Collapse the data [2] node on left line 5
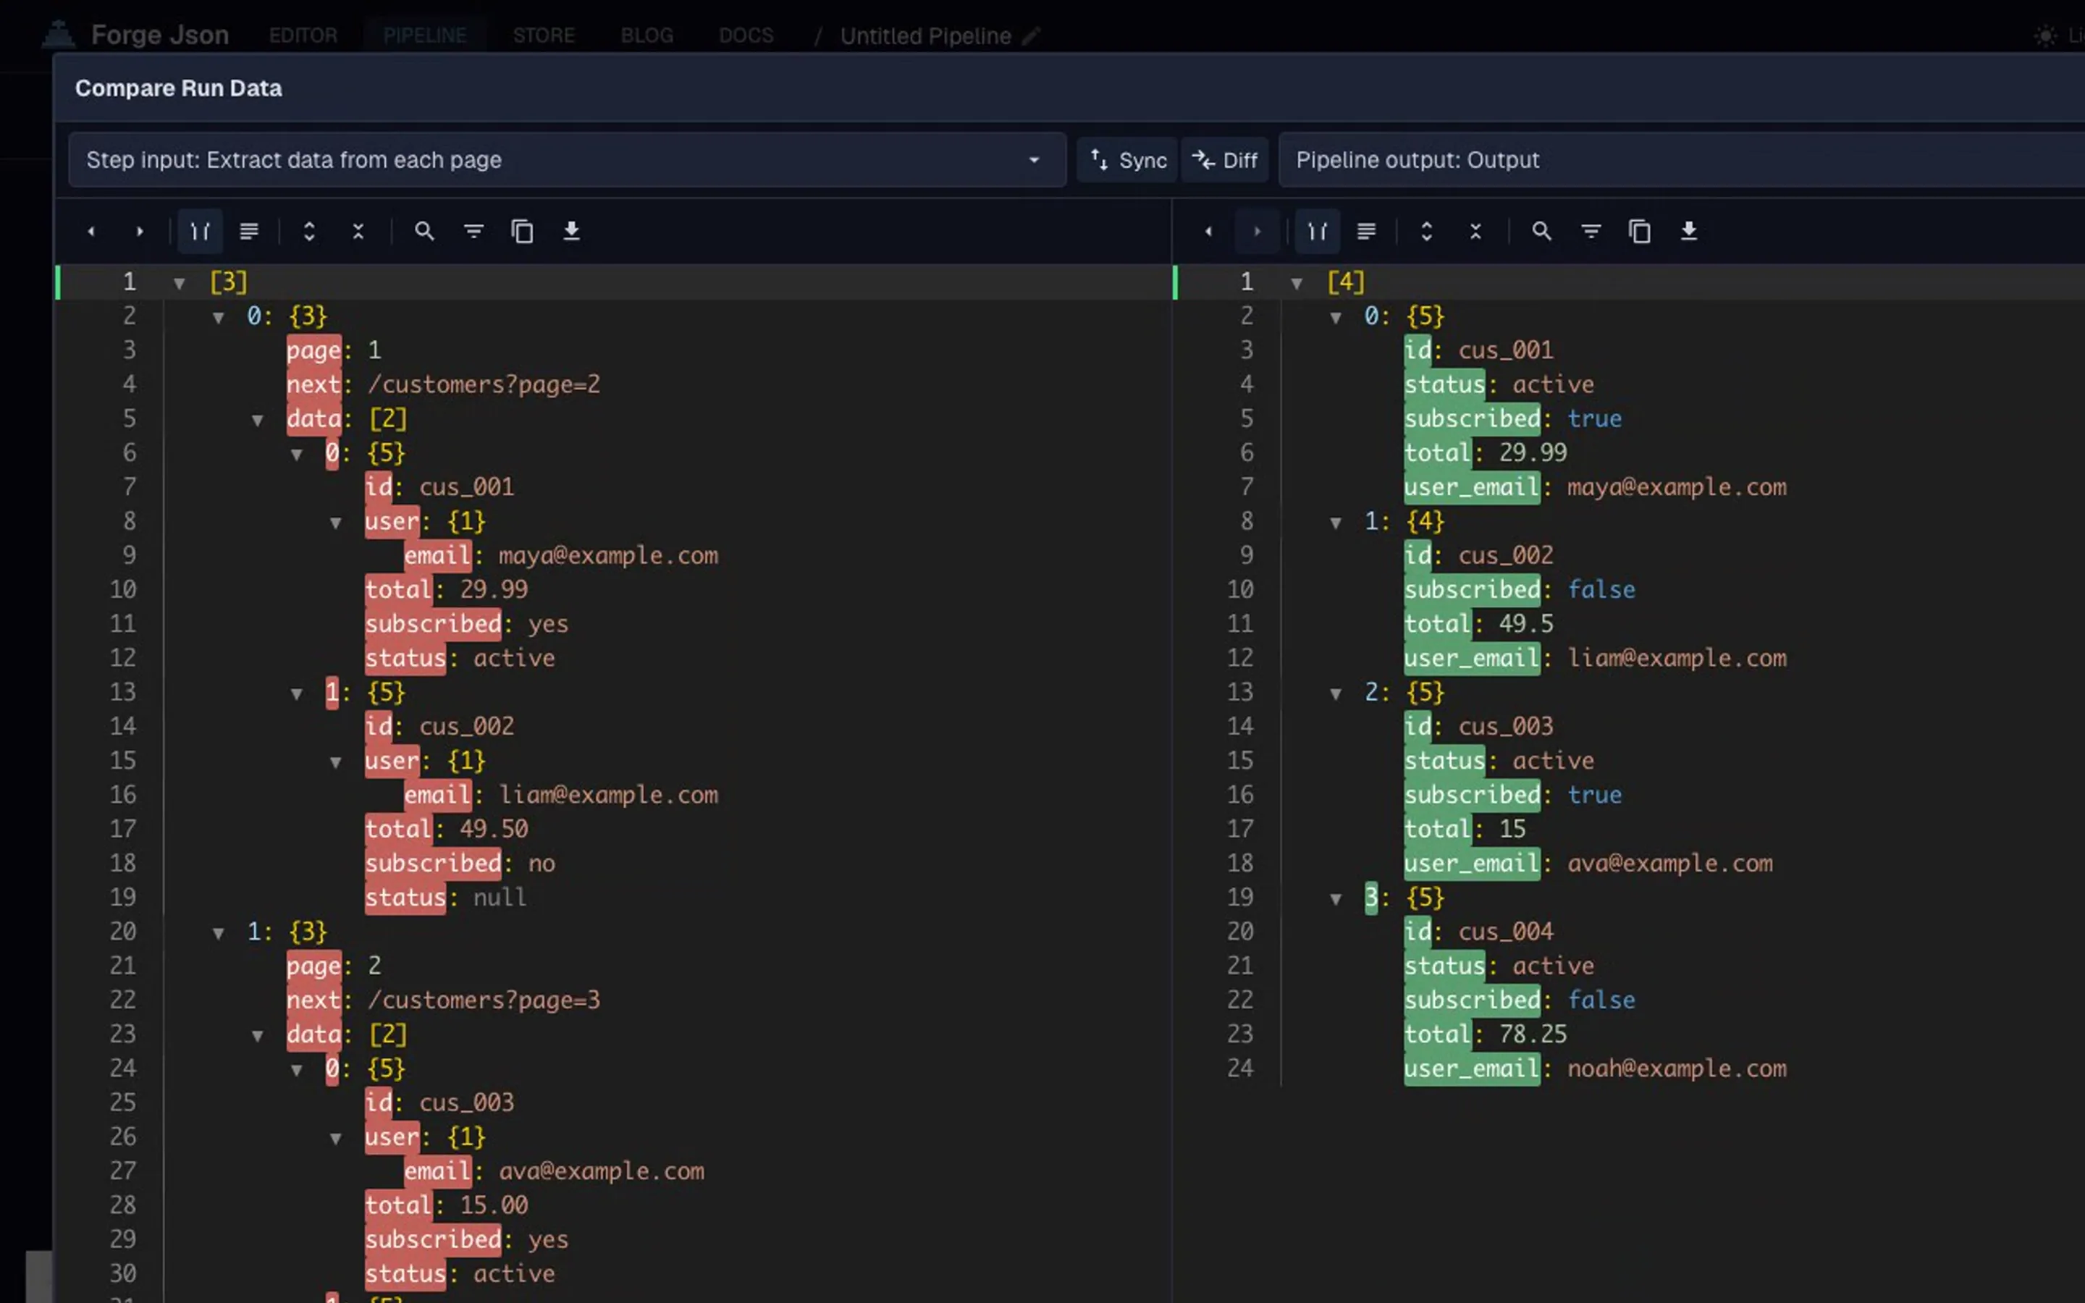Viewport: 2085px width, 1303px height. click(257, 420)
